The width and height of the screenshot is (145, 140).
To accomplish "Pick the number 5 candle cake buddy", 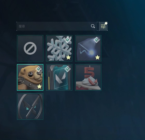I will (88, 77).
